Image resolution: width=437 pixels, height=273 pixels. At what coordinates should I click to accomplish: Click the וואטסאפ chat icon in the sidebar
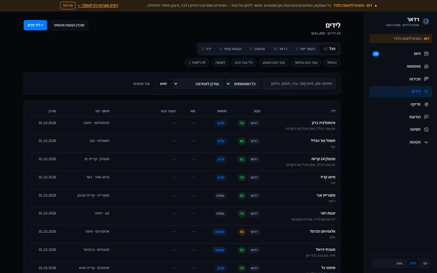(x=426, y=66)
